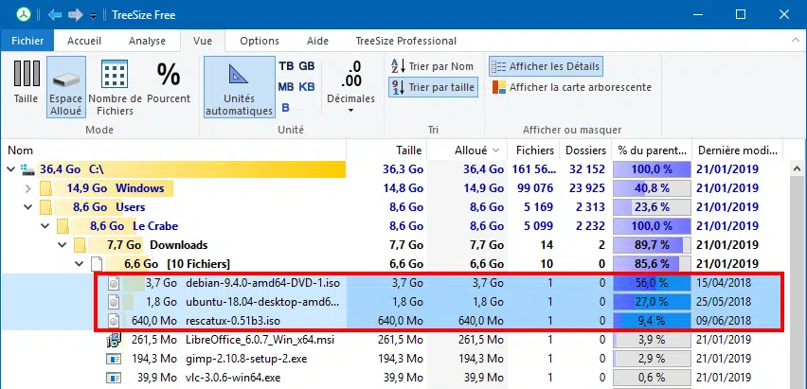Screen dimensions: 807x389
Task: Open the TreeSize Professional tab
Action: click(406, 41)
